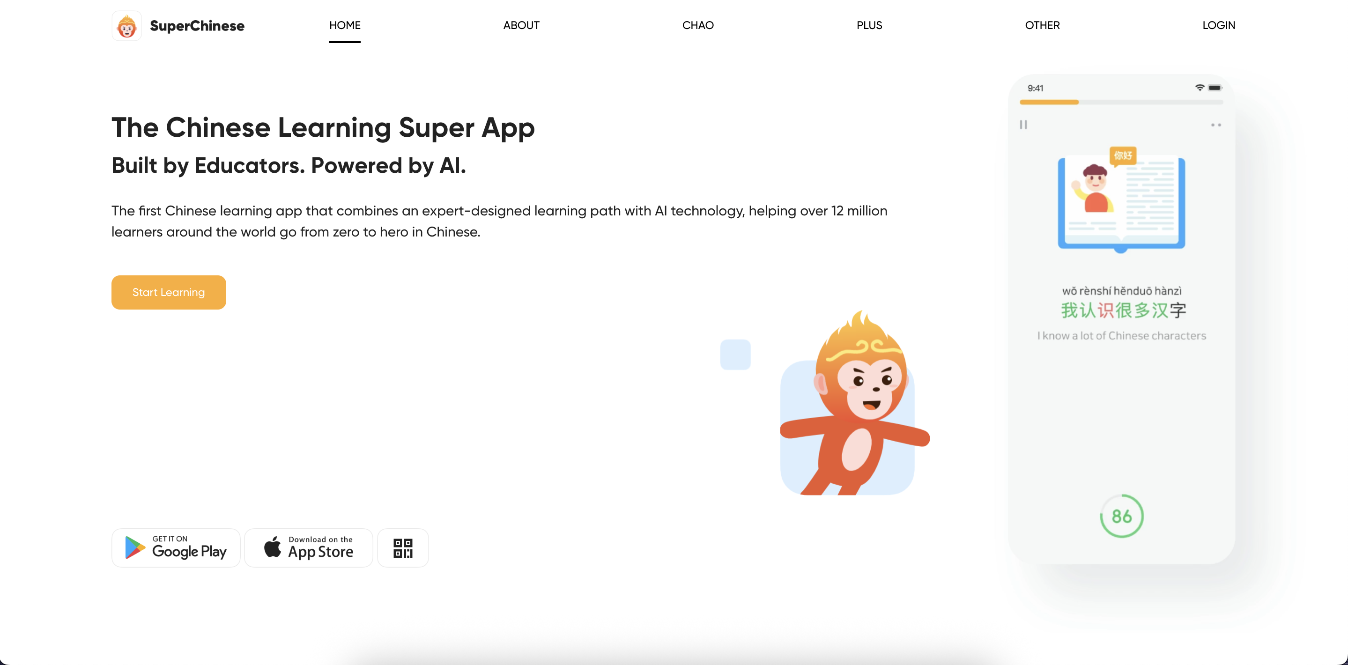Screen dimensions: 1348x665
Task: Click the Wi-Fi icon in phone status bar
Action: click(x=1200, y=88)
